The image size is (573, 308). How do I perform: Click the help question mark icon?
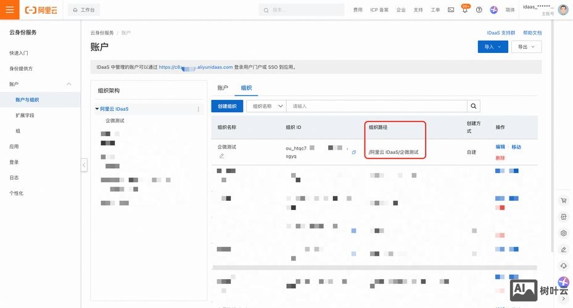point(479,10)
